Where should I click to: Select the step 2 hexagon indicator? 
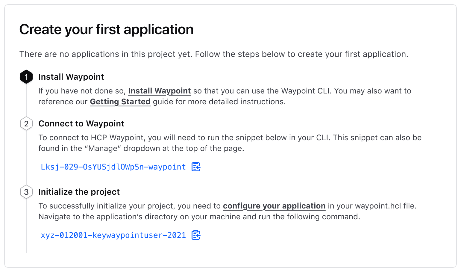(x=26, y=123)
